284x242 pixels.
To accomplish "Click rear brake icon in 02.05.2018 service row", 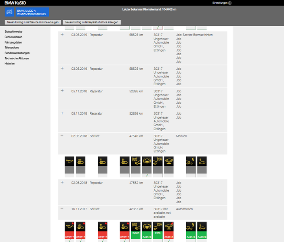I will (x=158, y=161).
